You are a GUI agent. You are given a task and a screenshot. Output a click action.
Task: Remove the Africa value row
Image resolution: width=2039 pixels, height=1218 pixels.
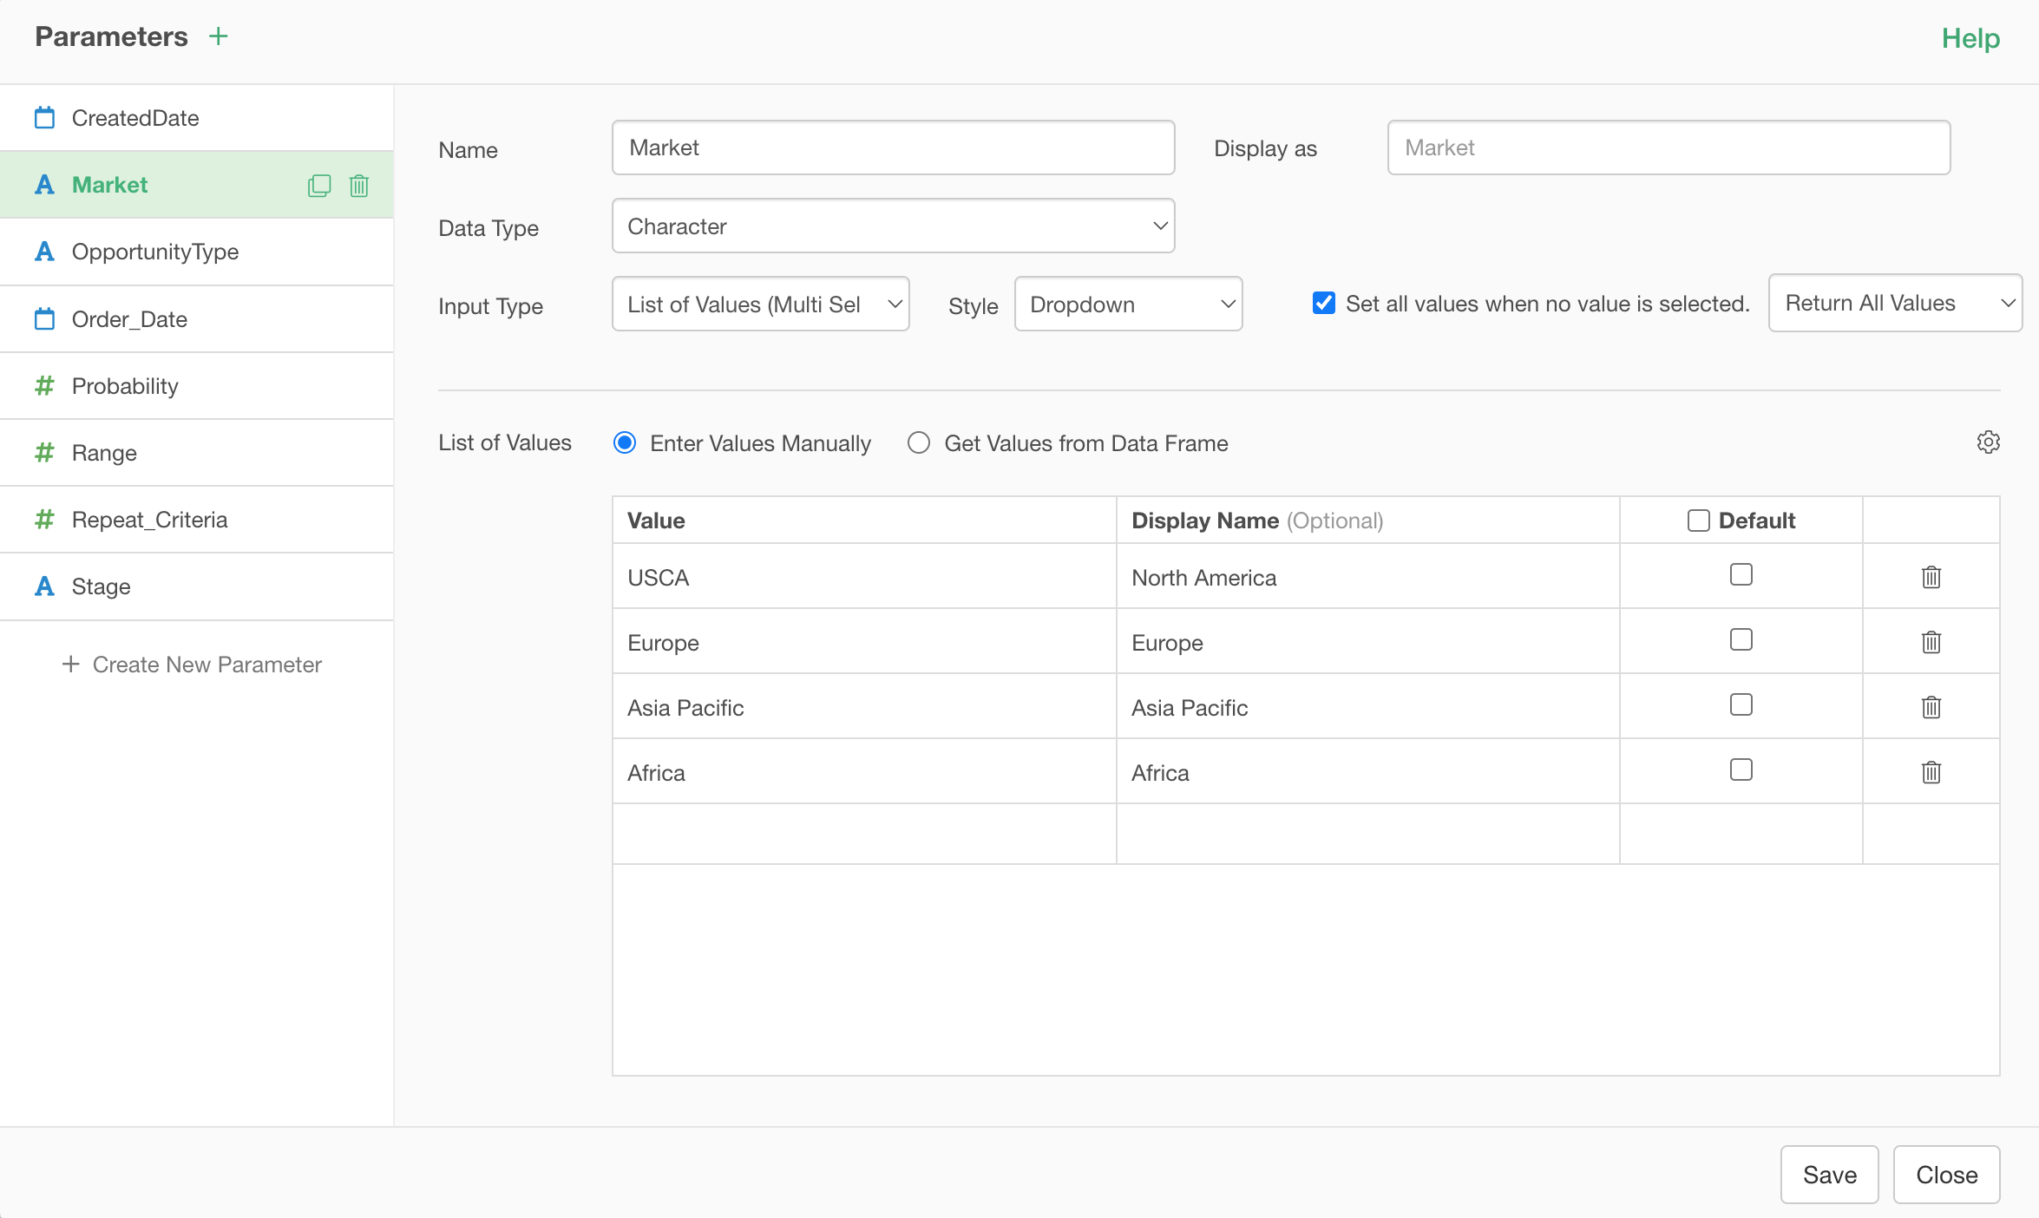click(x=1931, y=772)
